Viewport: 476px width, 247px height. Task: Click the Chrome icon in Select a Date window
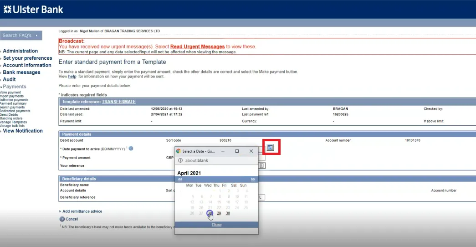coord(179,151)
